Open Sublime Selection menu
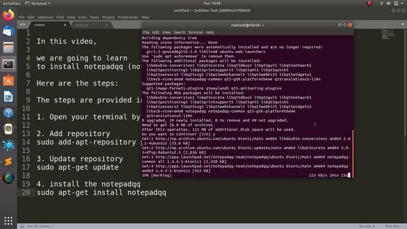Screen dimensions: 407x229 45,17
